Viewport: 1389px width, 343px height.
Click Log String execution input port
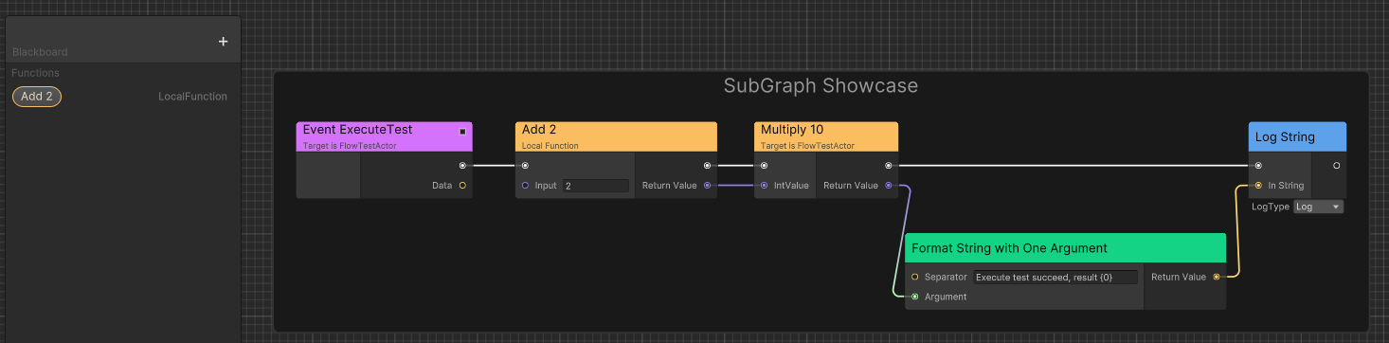1258,165
